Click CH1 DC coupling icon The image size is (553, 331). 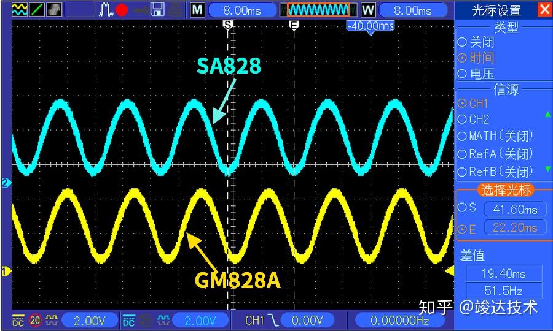pyautogui.click(x=18, y=320)
